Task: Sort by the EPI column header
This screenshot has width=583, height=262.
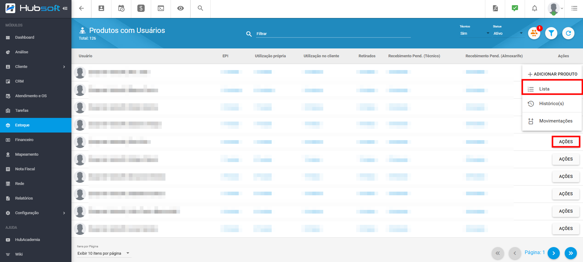Action: (225, 56)
